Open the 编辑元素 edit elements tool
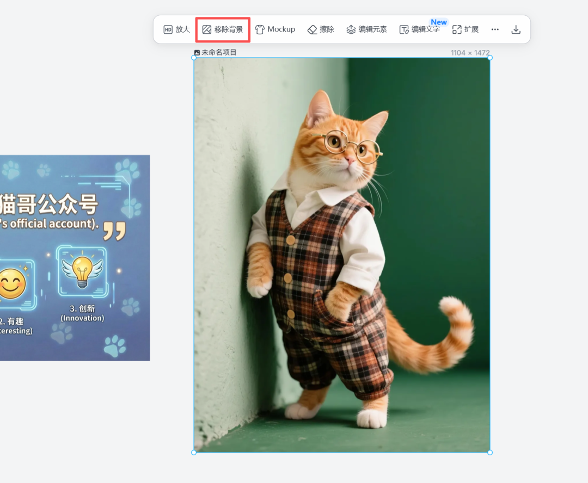The width and height of the screenshot is (588, 483). tap(366, 29)
